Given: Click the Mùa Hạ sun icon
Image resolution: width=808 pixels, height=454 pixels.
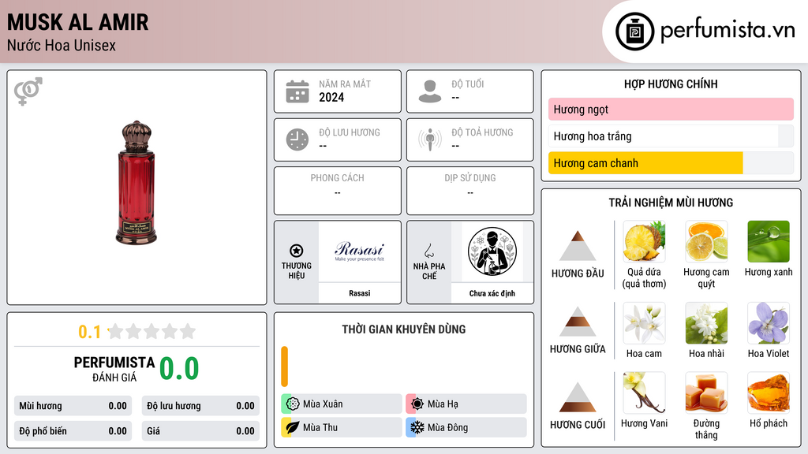Looking at the screenshot, I should tap(417, 404).
